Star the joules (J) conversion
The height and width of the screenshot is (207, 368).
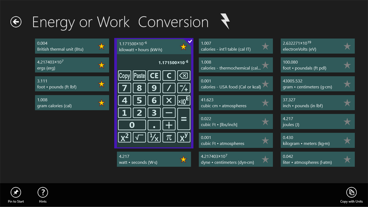click(347, 122)
